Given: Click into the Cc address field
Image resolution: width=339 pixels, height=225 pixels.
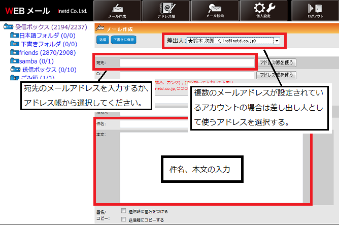Looking at the screenshot, I should (x=187, y=75).
